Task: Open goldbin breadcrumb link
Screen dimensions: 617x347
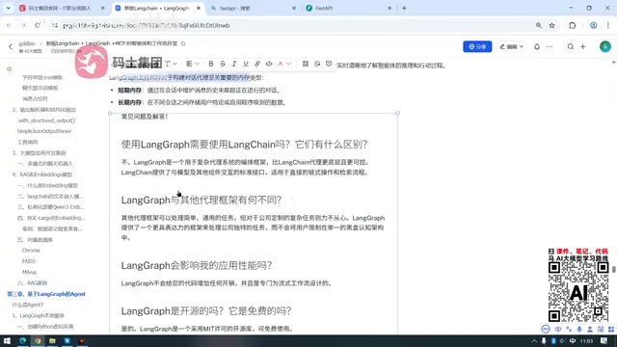Action: tap(27, 43)
